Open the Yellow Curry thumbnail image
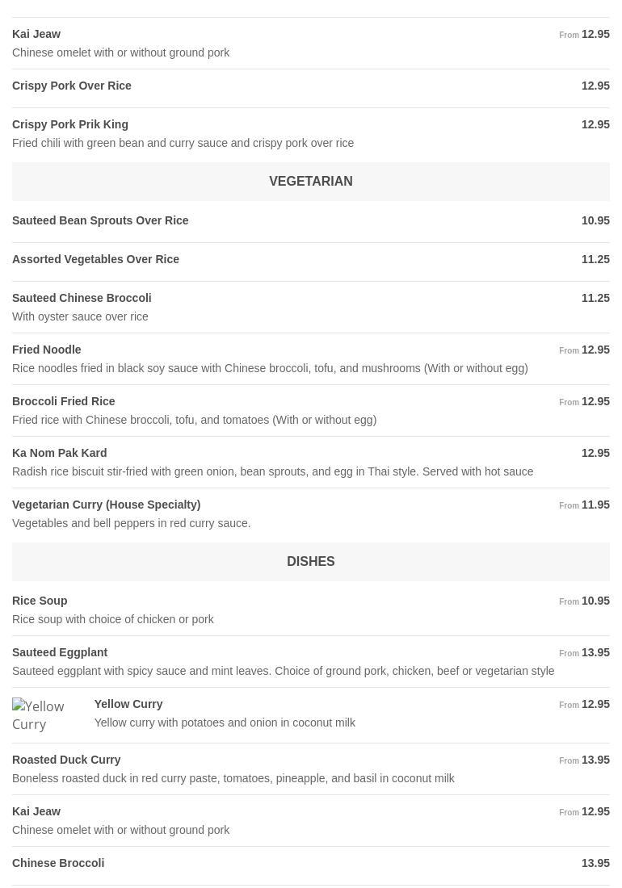Screen dimensions: 622x888 click(46, 715)
